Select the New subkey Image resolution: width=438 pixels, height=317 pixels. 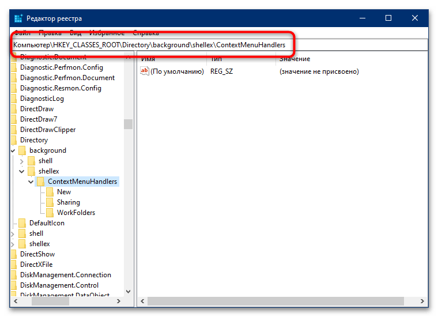coord(64,192)
